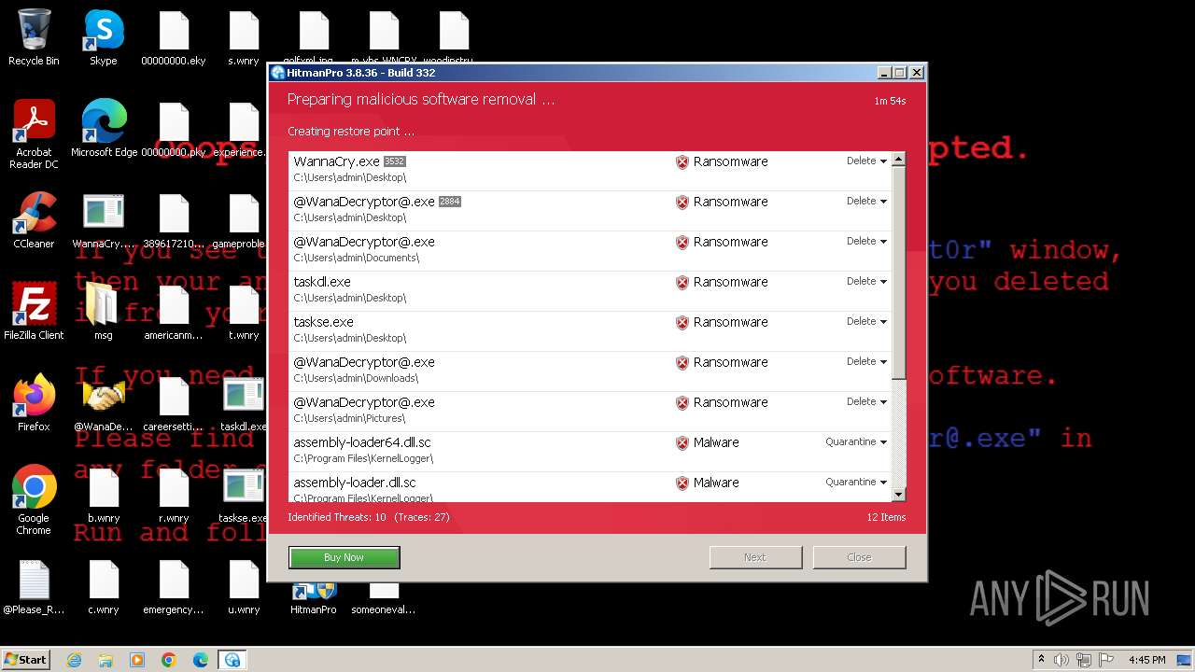1195x672 pixels.
Task: Select the taskdl.exe threat entry
Action: pyautogui.click(x=590, y=290)
